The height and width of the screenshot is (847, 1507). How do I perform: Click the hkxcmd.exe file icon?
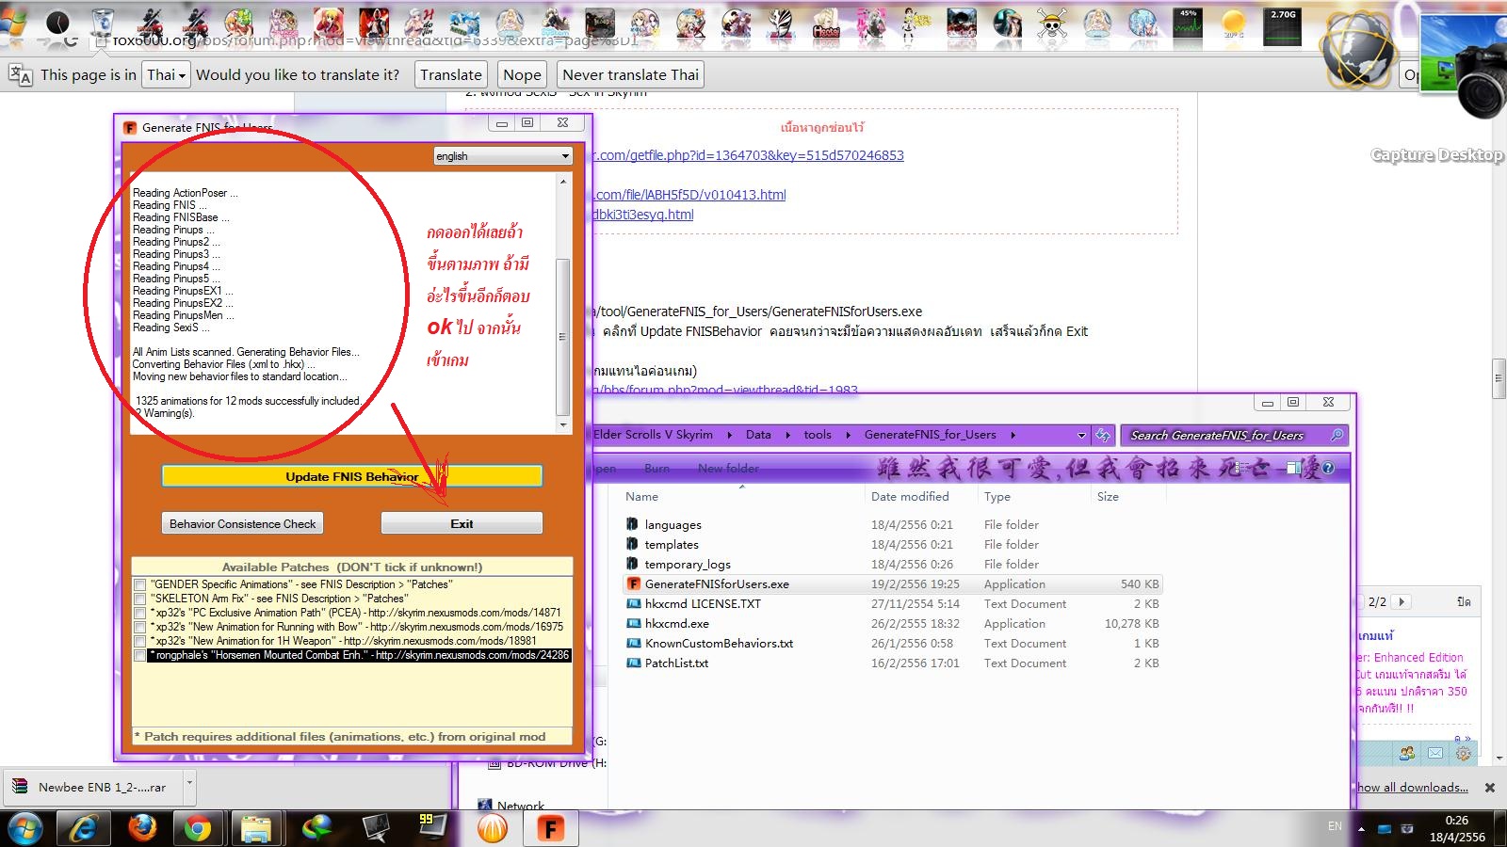click(634, 623)
